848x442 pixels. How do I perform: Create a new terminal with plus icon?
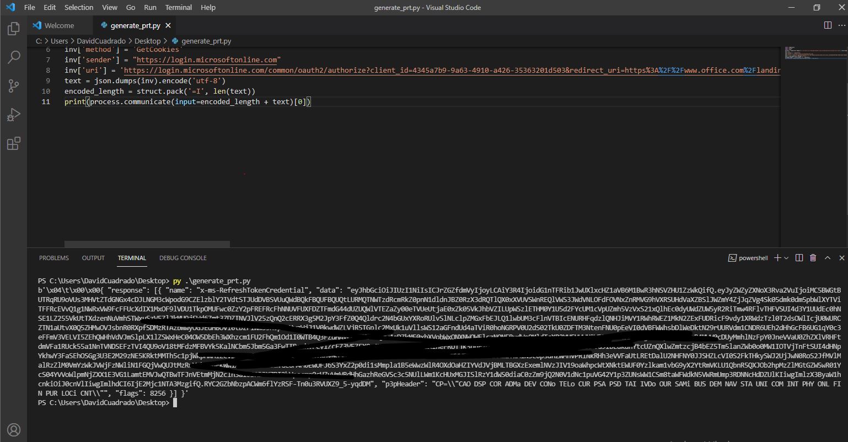(777, 258)
